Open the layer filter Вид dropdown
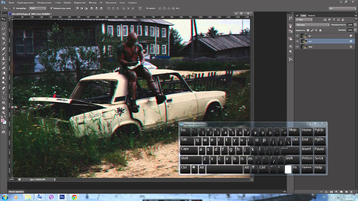 point(304,20)
